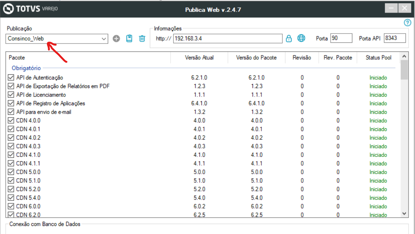
Task: Toggle the API de Registro de Aplicações checkbox
Action: pyautogui.click(x=11, y=103)
